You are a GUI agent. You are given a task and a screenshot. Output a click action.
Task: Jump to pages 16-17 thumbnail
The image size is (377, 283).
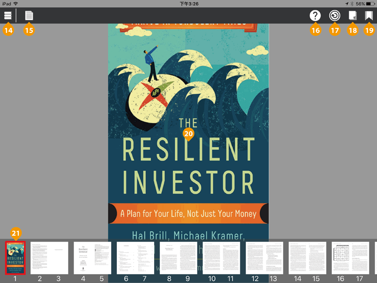[x=350, y=258]
